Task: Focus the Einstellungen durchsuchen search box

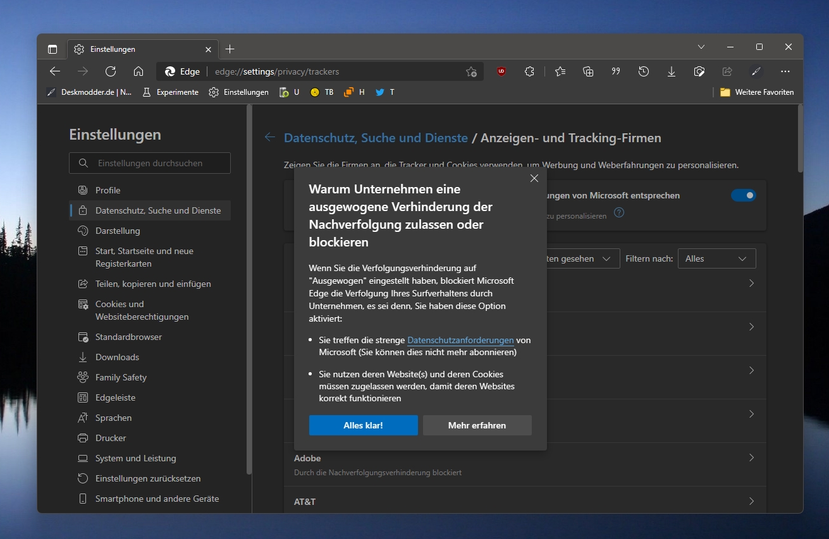Action: tap(150, 163)
